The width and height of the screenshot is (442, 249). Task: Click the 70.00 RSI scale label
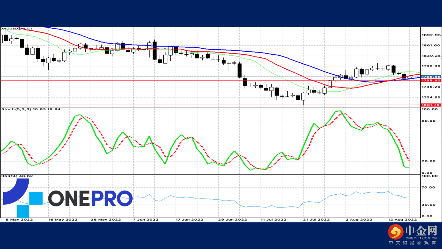coord(429,187)
